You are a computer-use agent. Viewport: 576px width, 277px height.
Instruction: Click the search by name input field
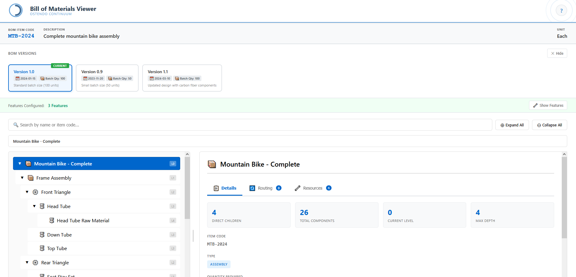pos(250,125)
